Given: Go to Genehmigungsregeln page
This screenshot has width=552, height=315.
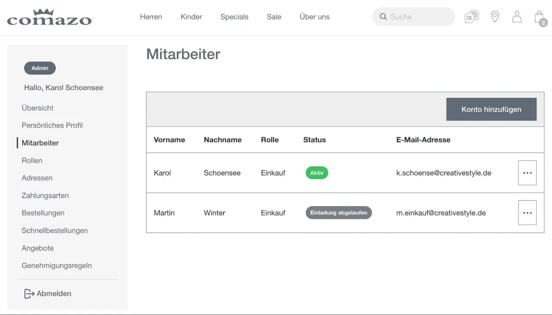Looking at the screenshot, I should [x=57, y=265].
